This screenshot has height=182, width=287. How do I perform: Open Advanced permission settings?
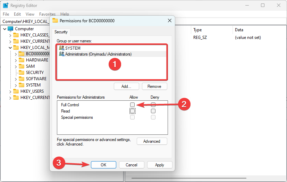(152, 141)
